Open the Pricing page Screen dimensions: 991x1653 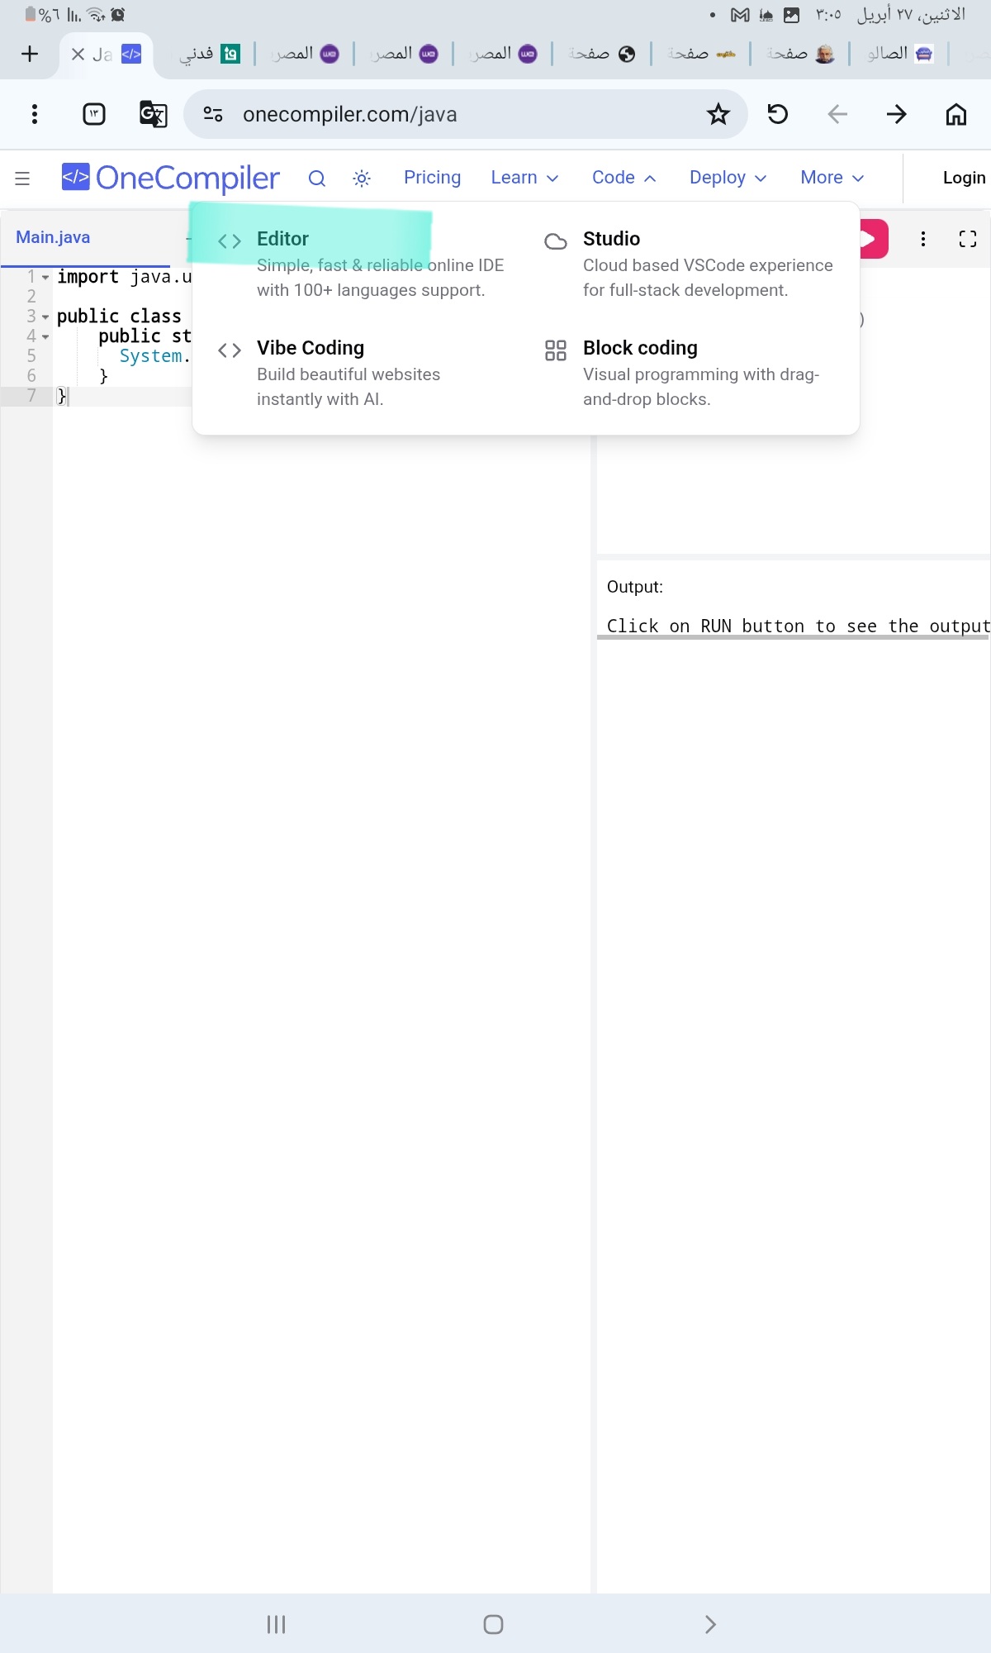pyautogui.click(x=432, y=178)
